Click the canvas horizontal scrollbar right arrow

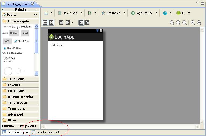[197, 127]
